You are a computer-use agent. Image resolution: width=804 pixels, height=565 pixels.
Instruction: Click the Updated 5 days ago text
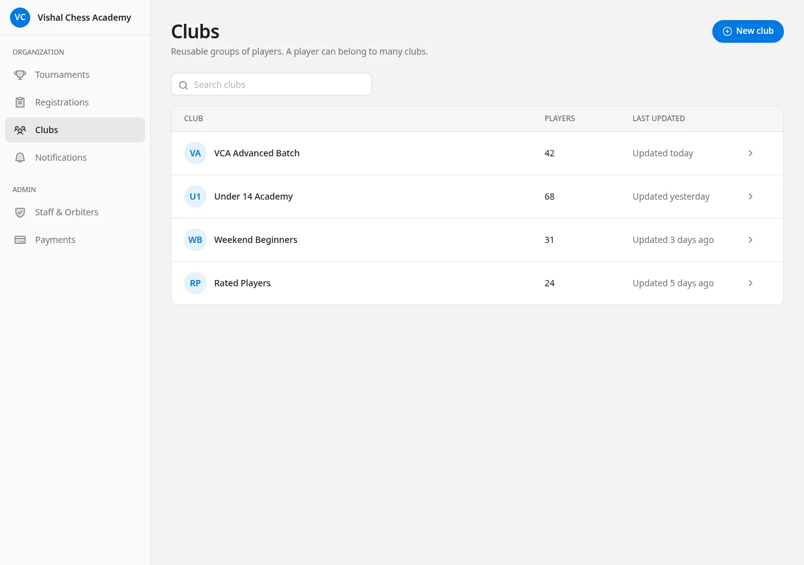pos(673,283)
